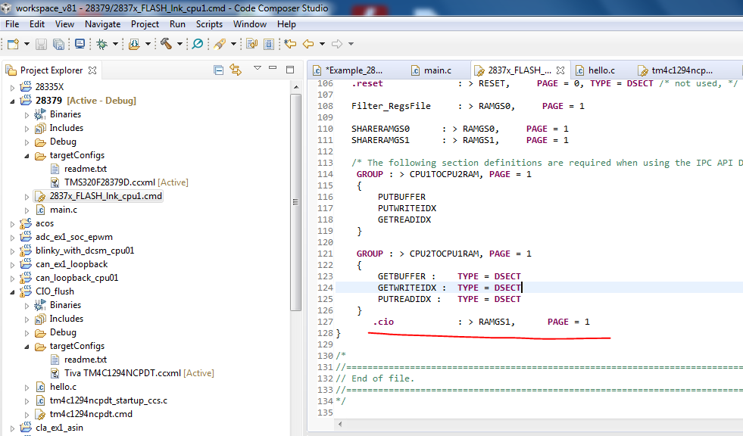Expand the acos project tree node

click(x=12, y=223)
